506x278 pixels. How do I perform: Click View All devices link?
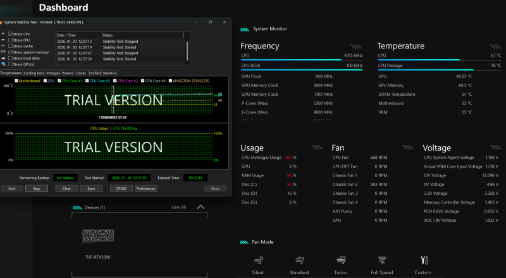(x=178, y=207)
